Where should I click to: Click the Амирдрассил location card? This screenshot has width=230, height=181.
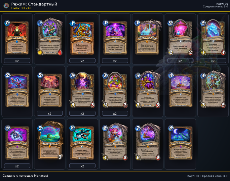(x=50, y=141)
